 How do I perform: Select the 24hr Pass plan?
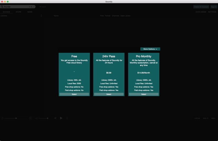pos(109,94)
